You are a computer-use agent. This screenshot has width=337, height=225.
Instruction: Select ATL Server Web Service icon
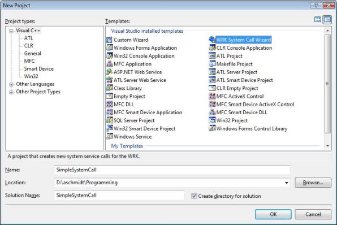click(x=109, y=80)
